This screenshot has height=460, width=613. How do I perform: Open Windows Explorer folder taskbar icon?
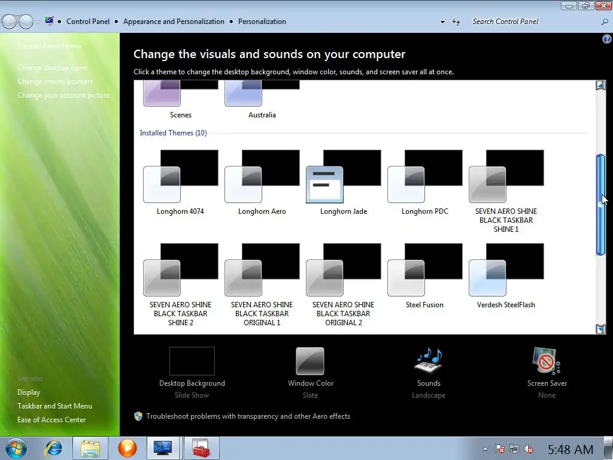[x=90, y=448]
